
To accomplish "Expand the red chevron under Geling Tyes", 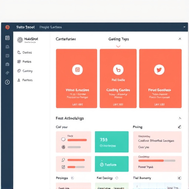I will tap(118, 47).
